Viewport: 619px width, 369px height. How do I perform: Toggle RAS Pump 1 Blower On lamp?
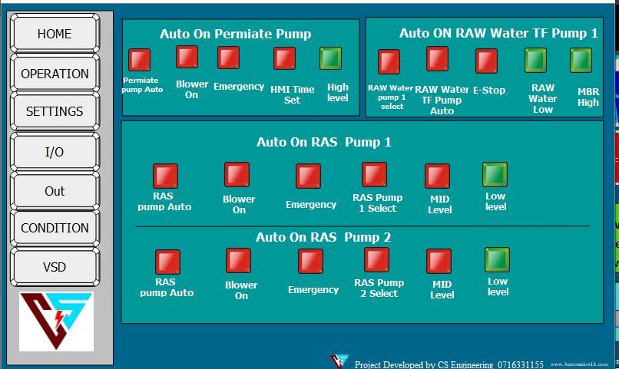(237, 175)
